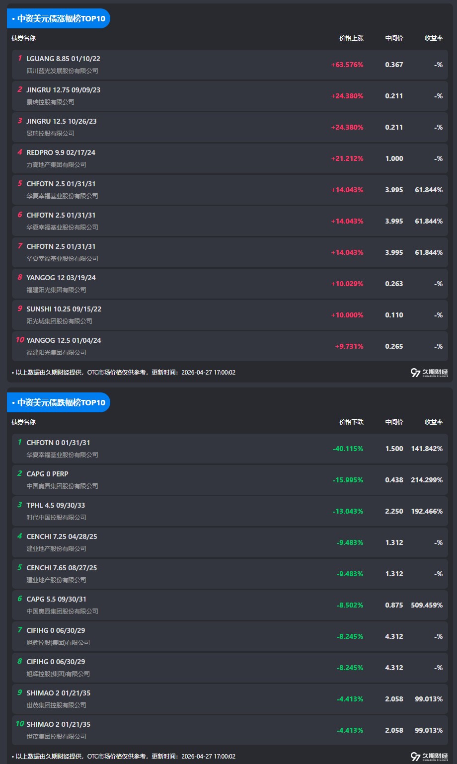Viewport: 457px width, 764px height.
Task: Click the 久期财经 logo below the losers list
Action: click(x=429, y=757)
